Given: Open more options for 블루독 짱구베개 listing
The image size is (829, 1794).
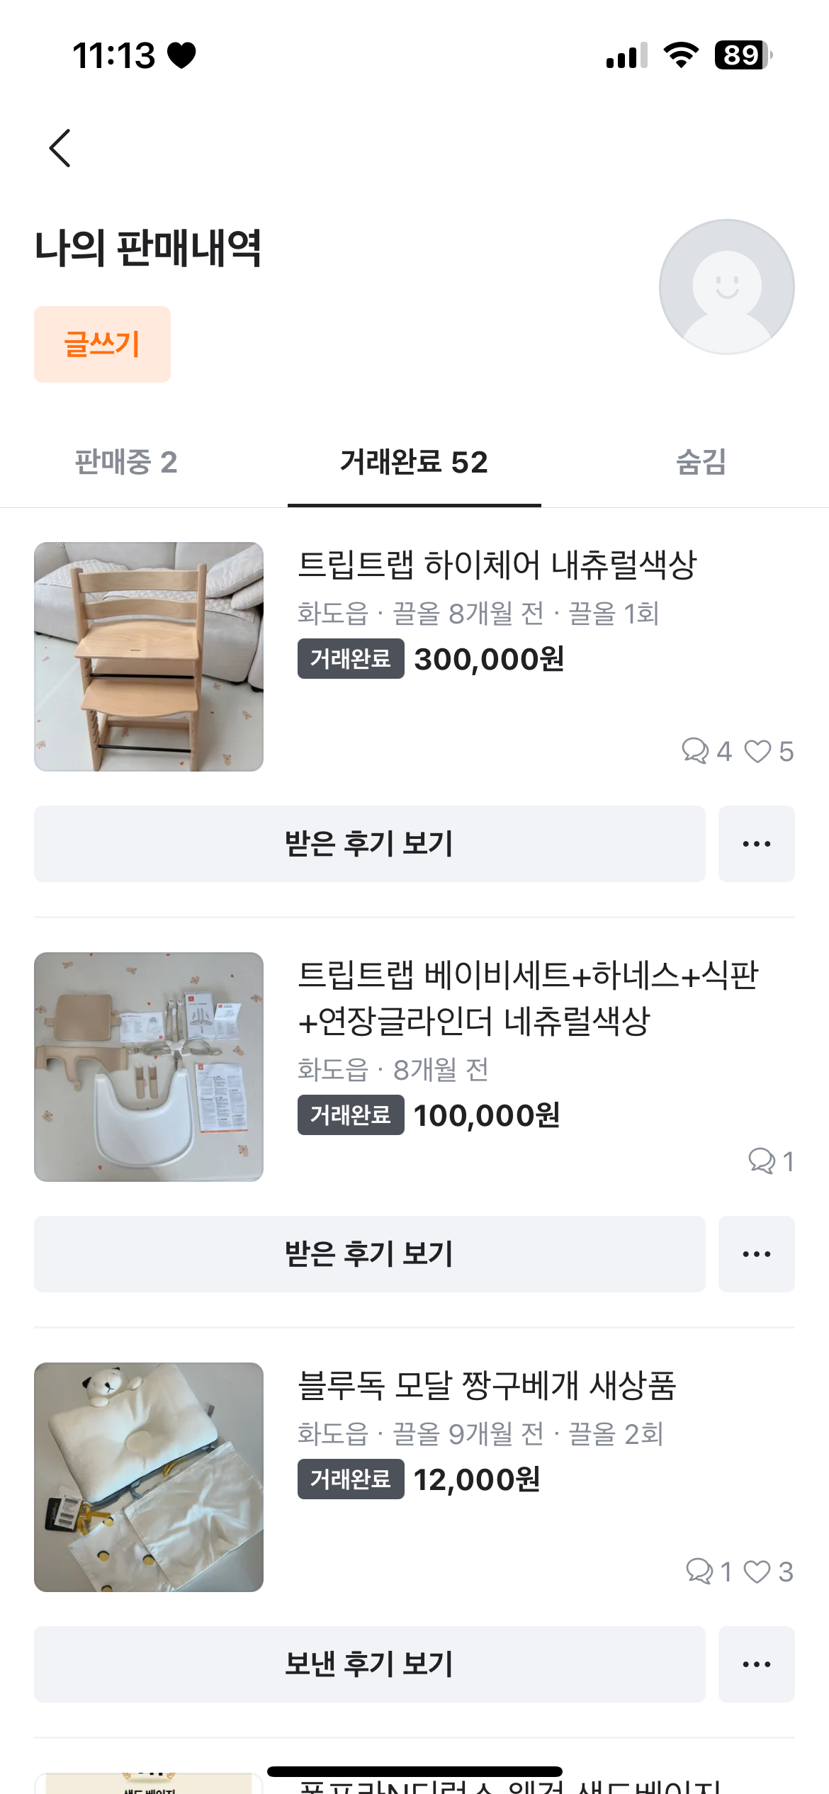Looking at the screenshot, I should tap(756, 1664).
